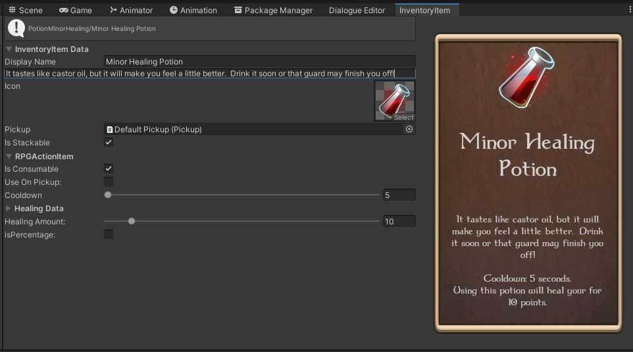Click the Healing Amount slider handle
Viewport: 633px width, 352px height.
(132, 221)
